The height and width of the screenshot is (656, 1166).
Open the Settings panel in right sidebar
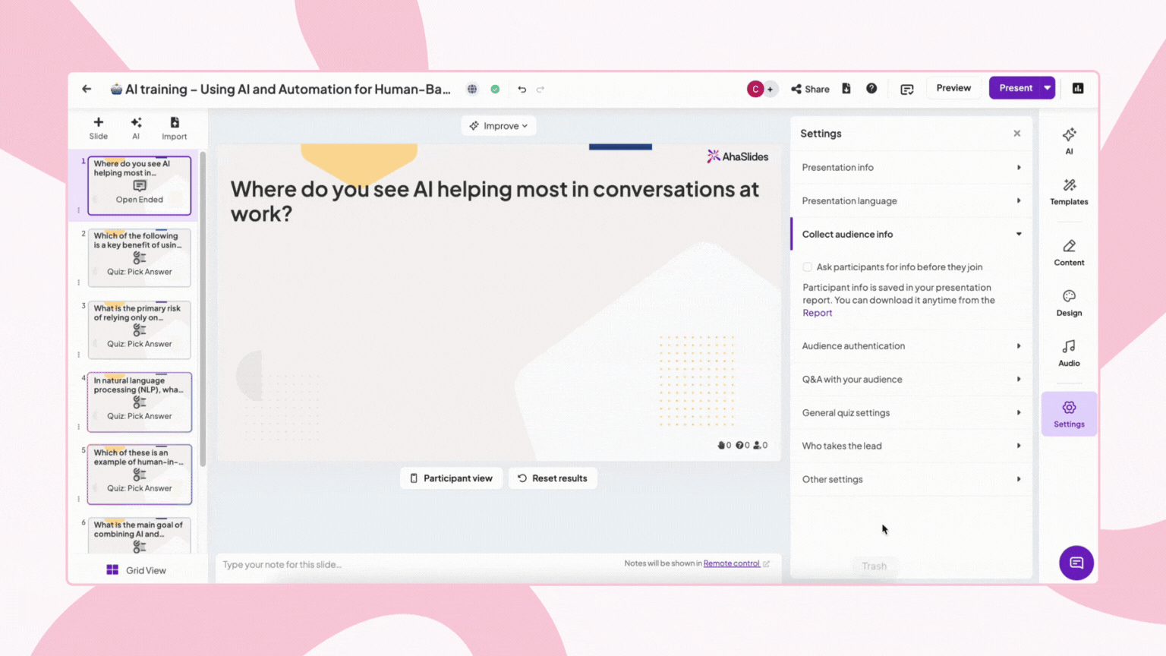tap(1069, 414)
